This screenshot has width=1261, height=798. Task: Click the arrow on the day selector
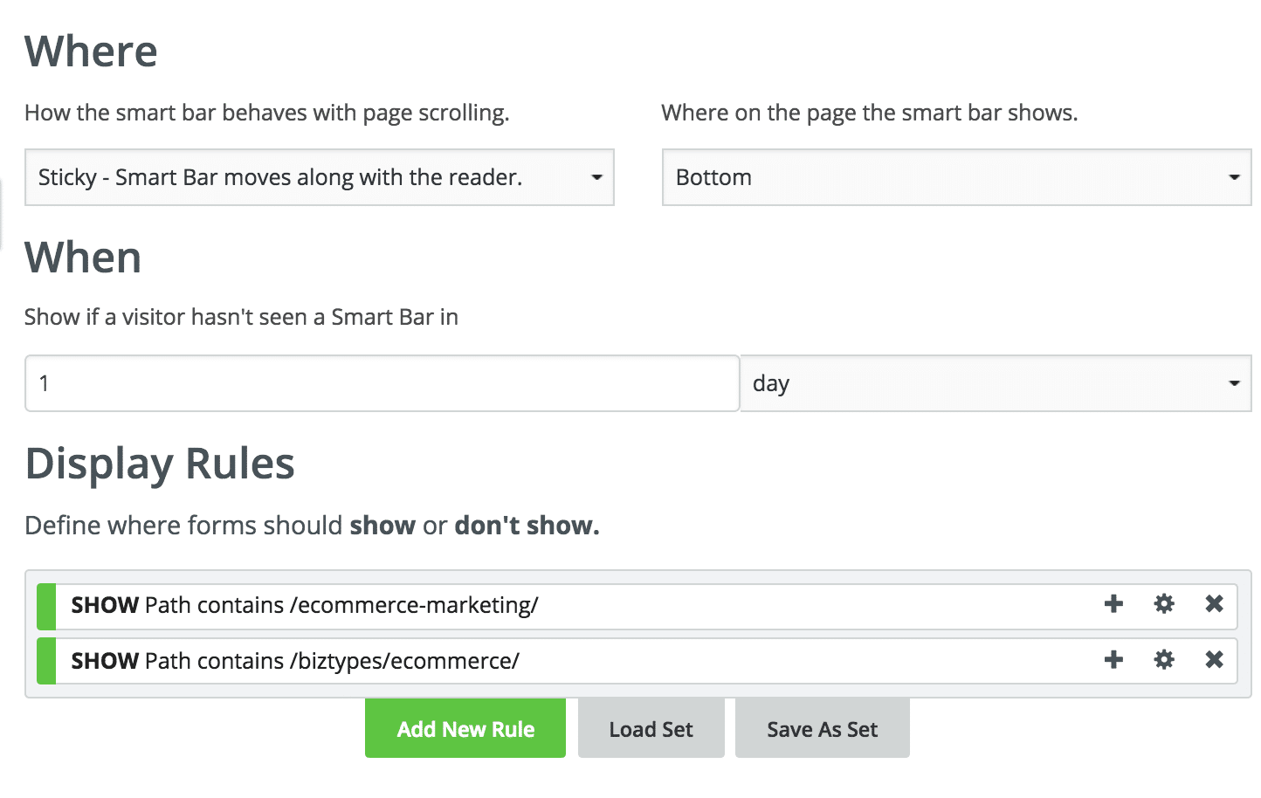click(x=1235, y=383)
